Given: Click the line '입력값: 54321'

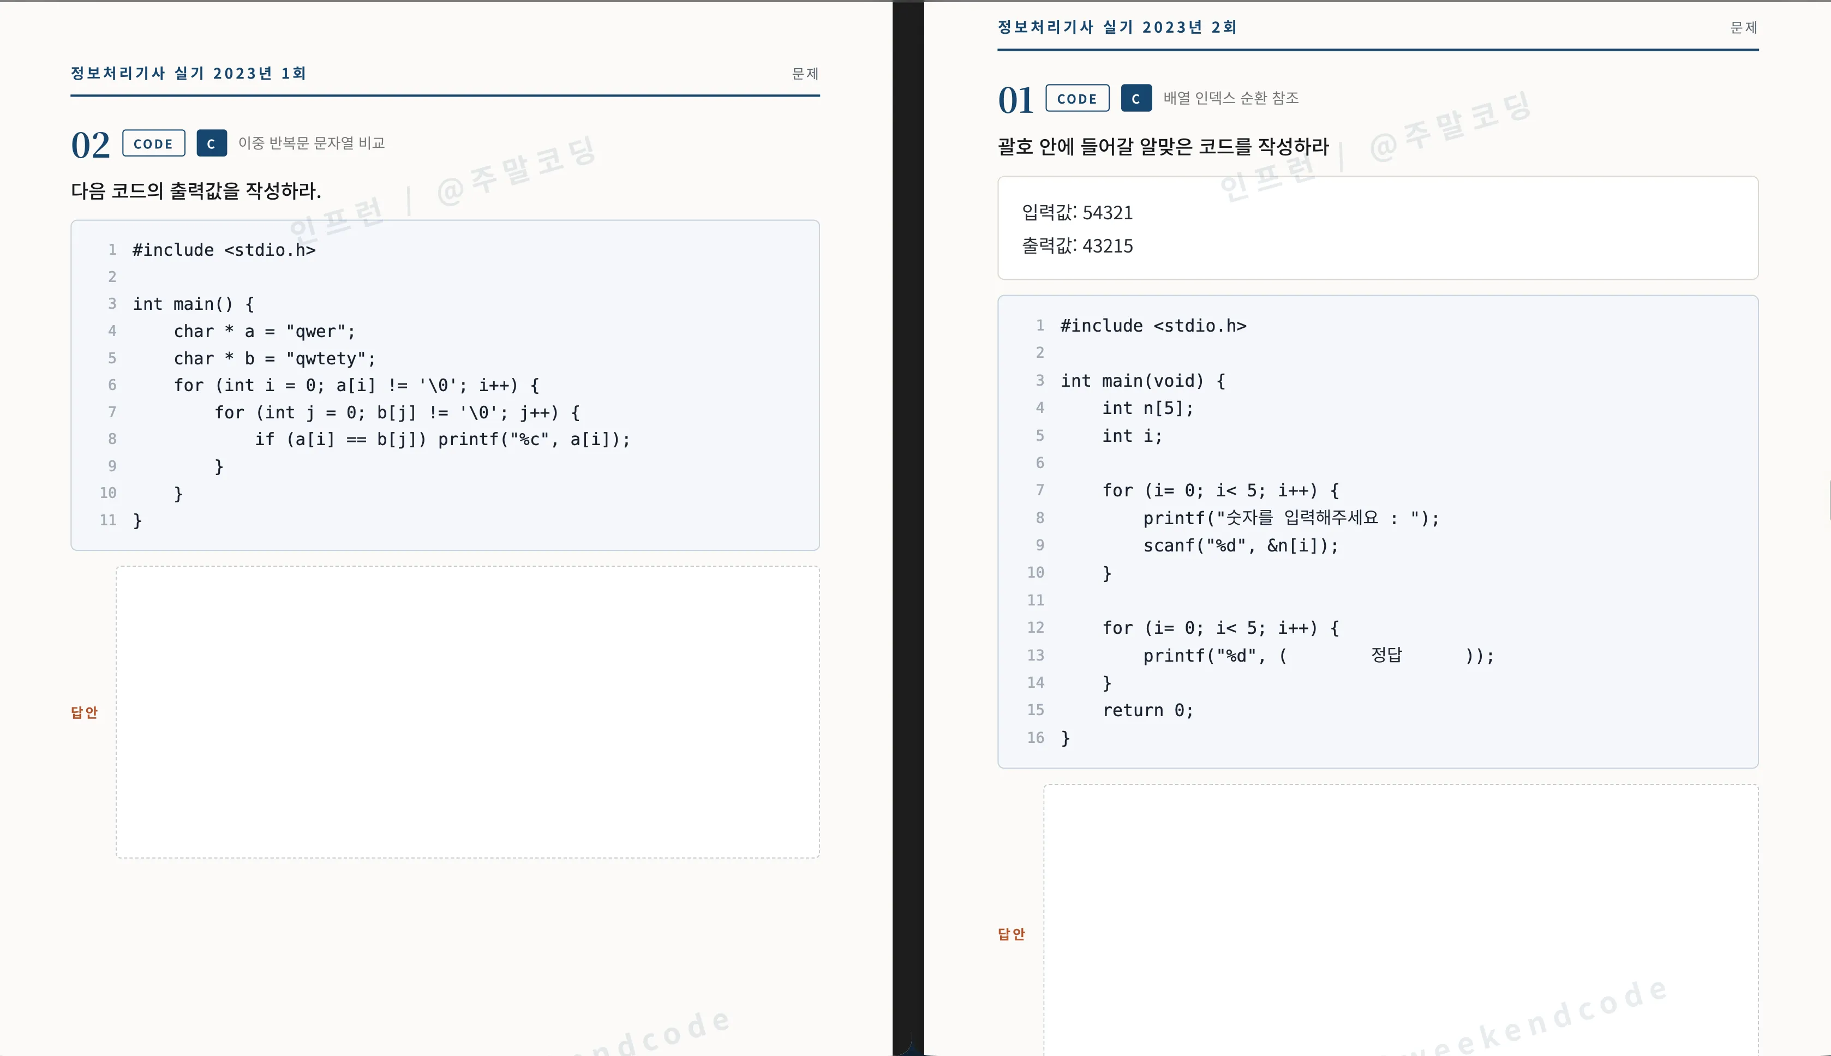Looking at the screenshot, I should click(x=1078, y=213).
